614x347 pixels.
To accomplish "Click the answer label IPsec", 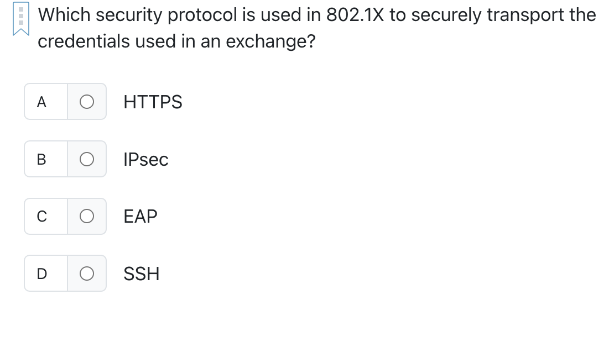I will [x=146, y=159].
